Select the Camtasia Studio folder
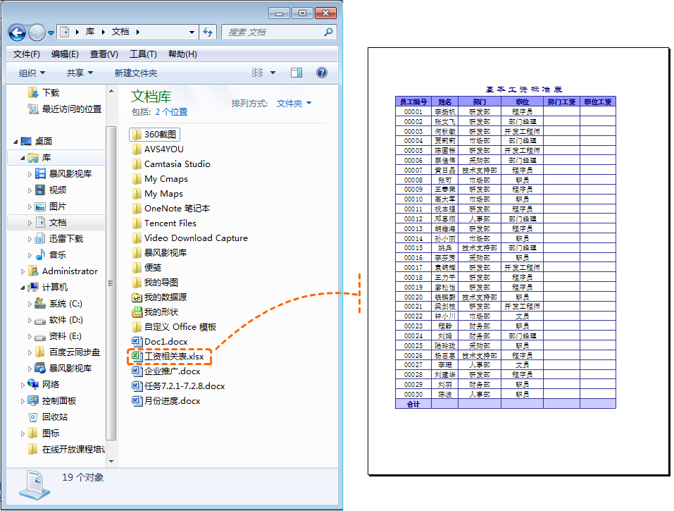 click(x=171, y=164)
